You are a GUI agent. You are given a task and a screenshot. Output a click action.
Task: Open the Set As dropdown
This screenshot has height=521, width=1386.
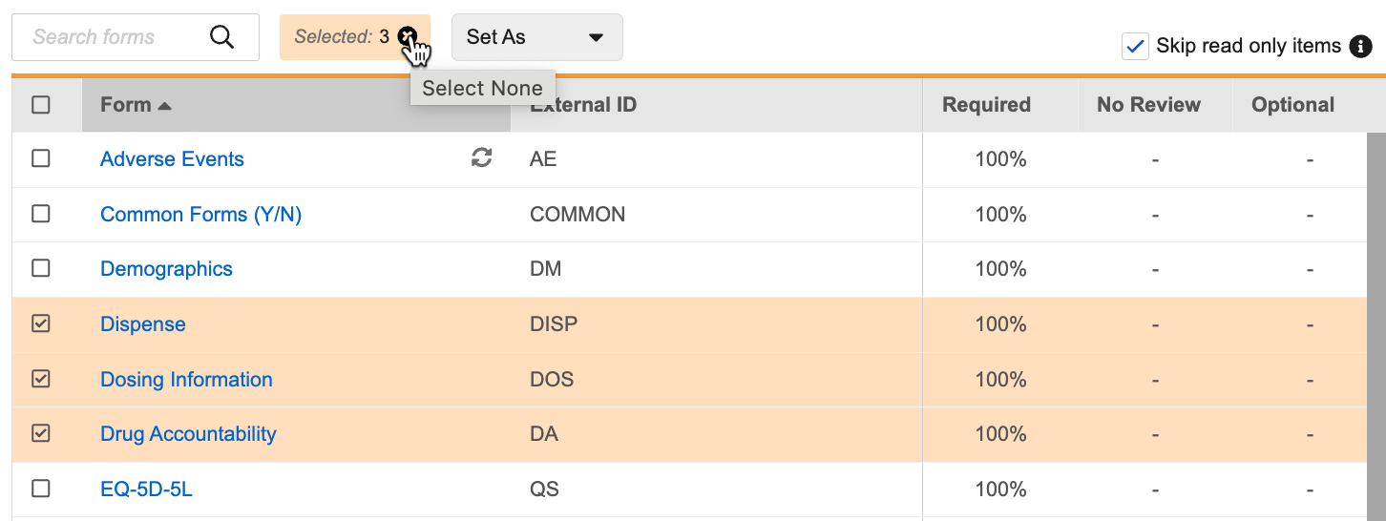(536, 37)
